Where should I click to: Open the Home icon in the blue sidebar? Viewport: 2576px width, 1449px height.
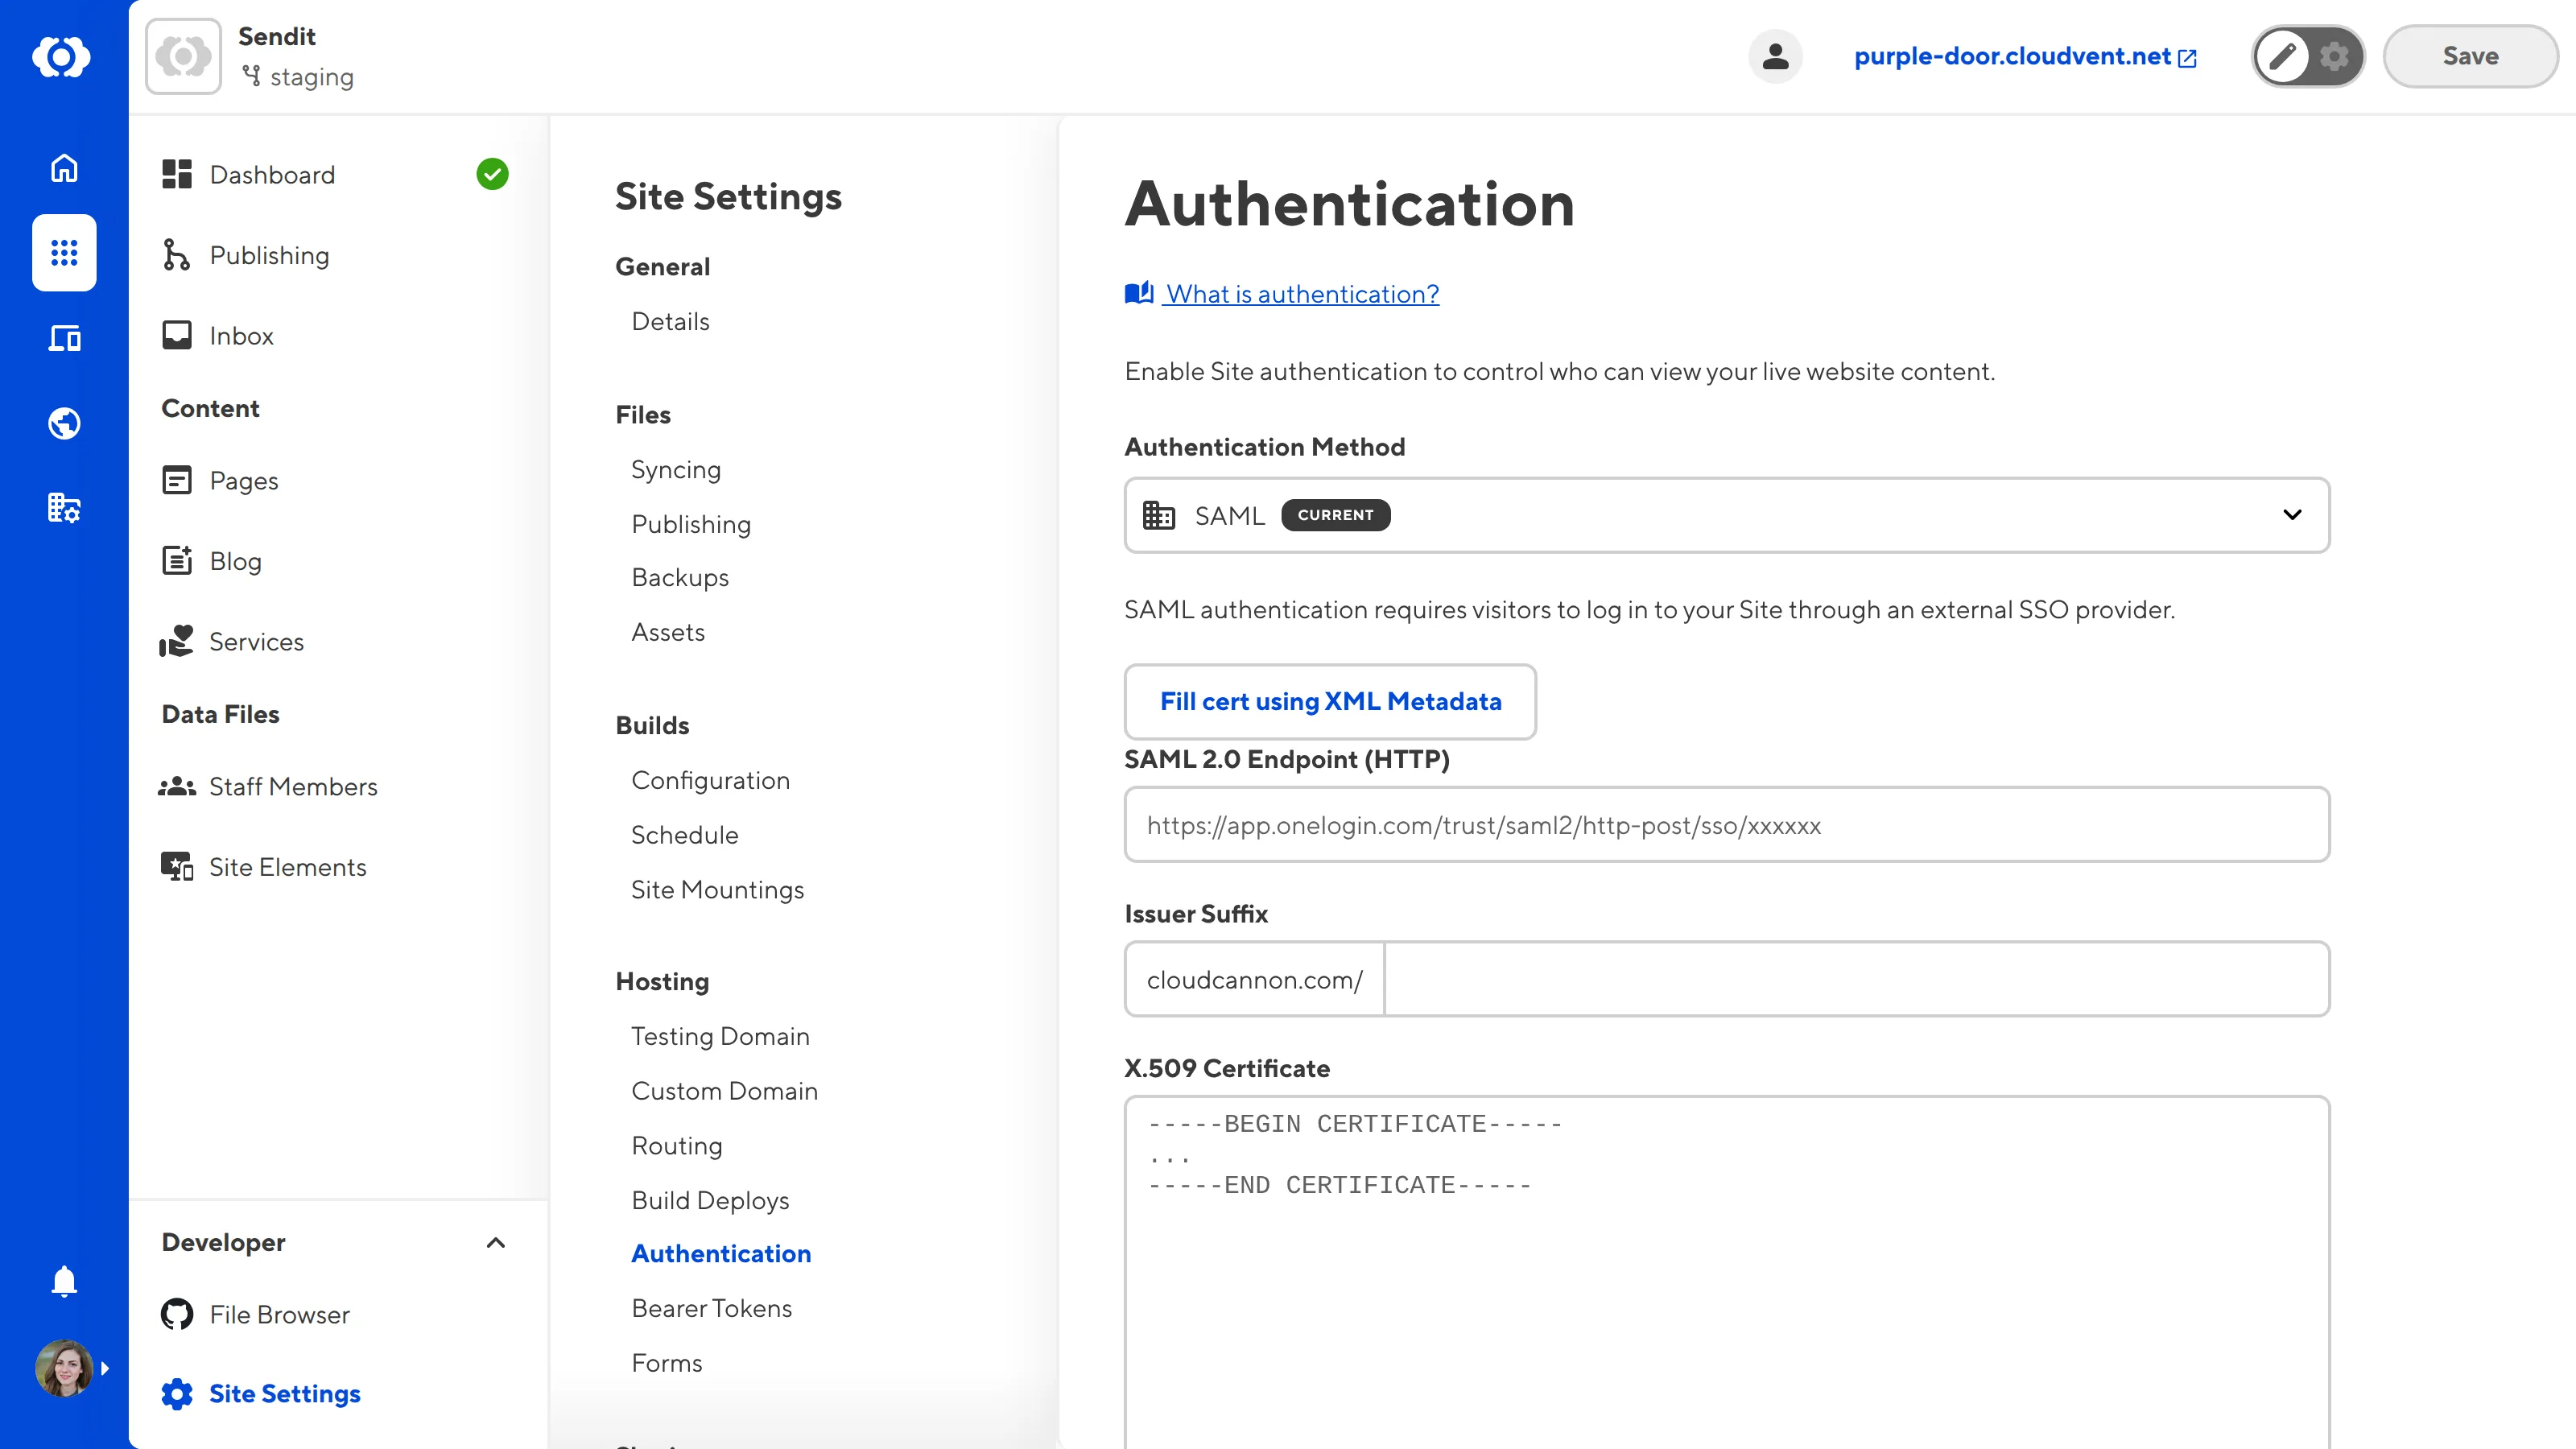point(63,168)
